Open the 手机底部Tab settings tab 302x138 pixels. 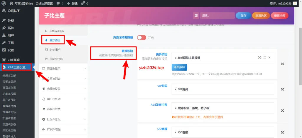(63, 31)
